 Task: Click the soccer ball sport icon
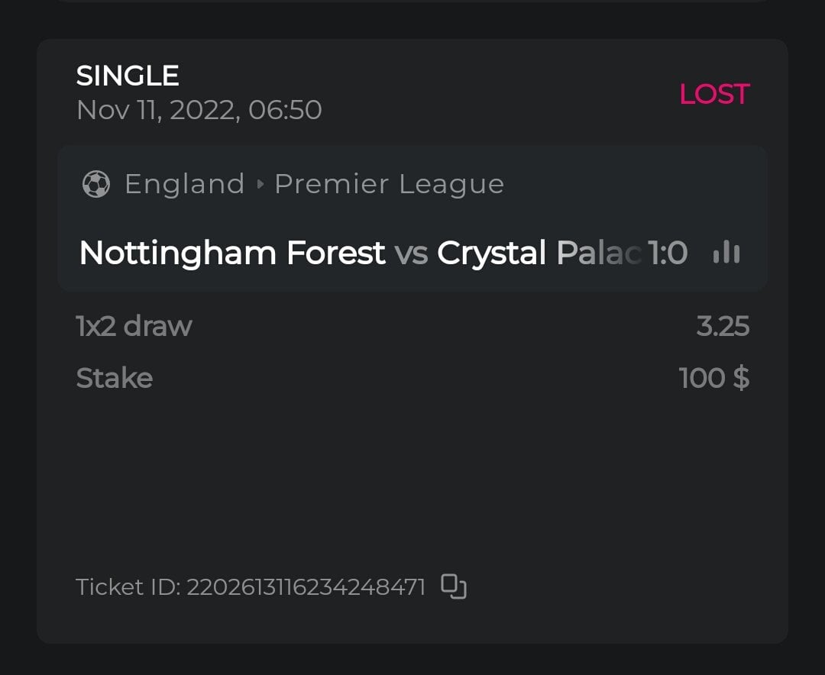95,184
